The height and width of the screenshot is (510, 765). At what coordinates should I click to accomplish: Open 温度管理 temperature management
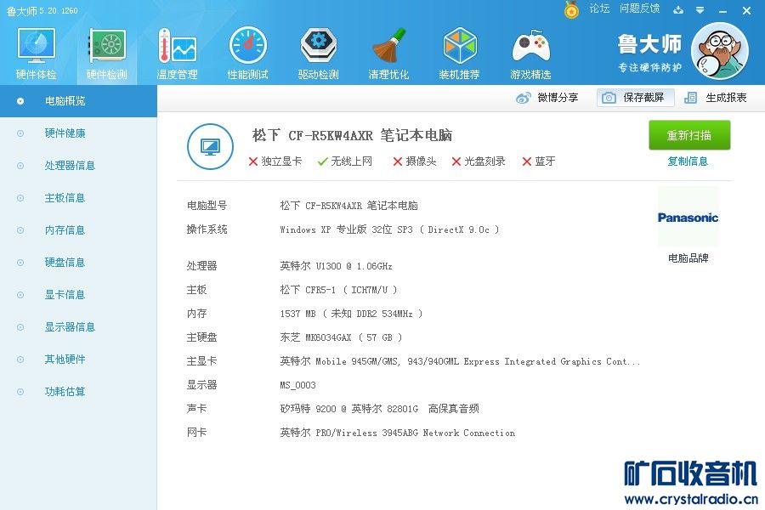tap(177, 54)
